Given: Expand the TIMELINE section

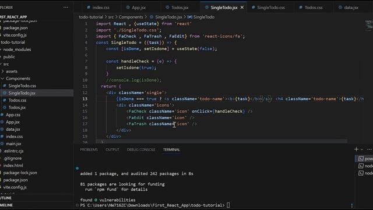Looking at the screenshot, I should click(6, 205).
